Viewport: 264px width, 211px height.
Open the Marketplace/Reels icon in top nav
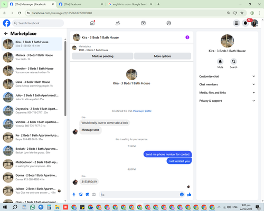(x=143, y=23)
